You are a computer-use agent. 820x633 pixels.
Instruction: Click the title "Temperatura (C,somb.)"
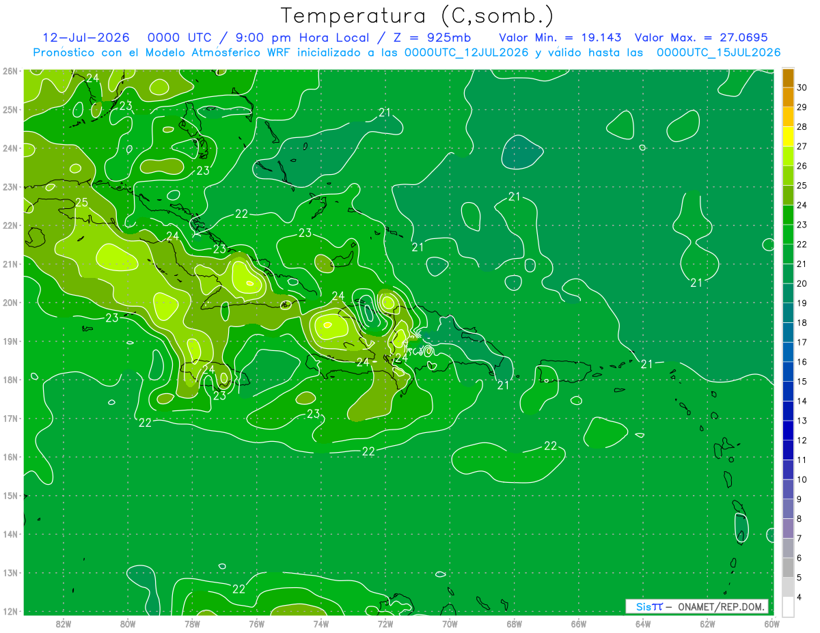[x=417, y=16]
